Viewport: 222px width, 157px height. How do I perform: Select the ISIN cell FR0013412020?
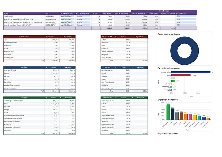(x=52, y=22)
